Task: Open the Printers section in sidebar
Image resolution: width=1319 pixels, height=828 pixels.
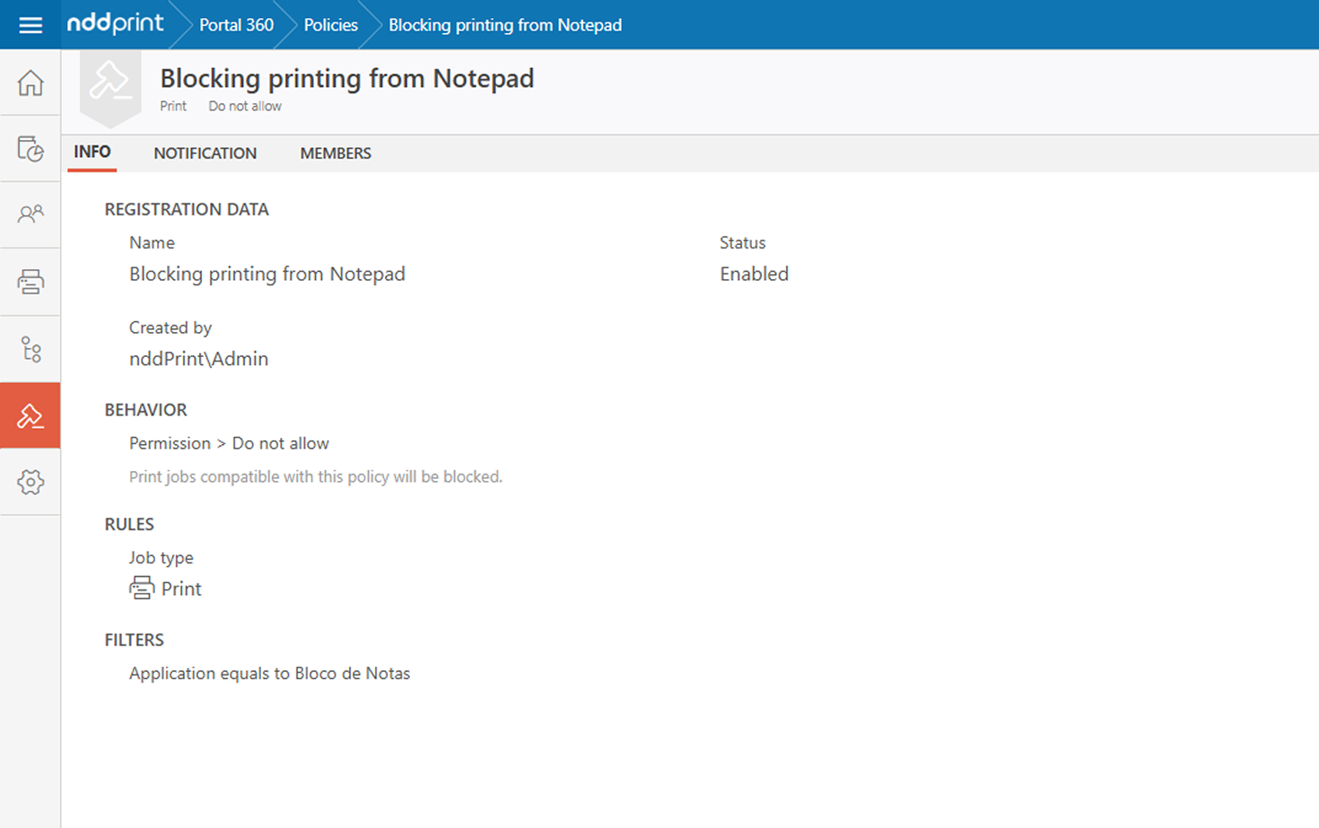Action: point(31,282)
